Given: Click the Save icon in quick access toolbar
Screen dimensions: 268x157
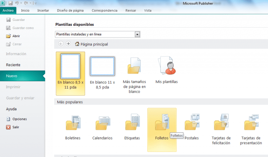Looking at the screenshot, I should point(10,3).
